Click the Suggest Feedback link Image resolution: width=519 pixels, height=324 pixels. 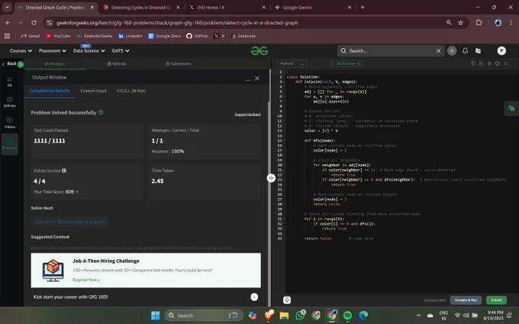247,114
